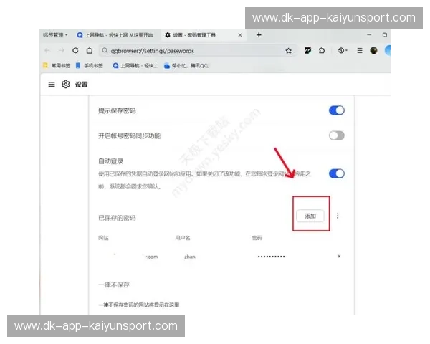The width and height of the screenshot is (430, 344).
Task: Enable 开启帐号密码同步功能 switch
Action: pyautogui.click(x=336, y=135)
